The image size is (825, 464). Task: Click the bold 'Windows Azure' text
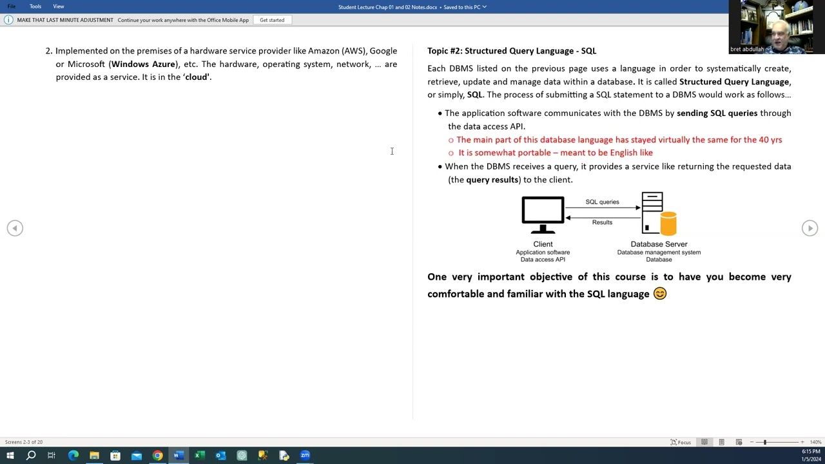tap(143, 64)
